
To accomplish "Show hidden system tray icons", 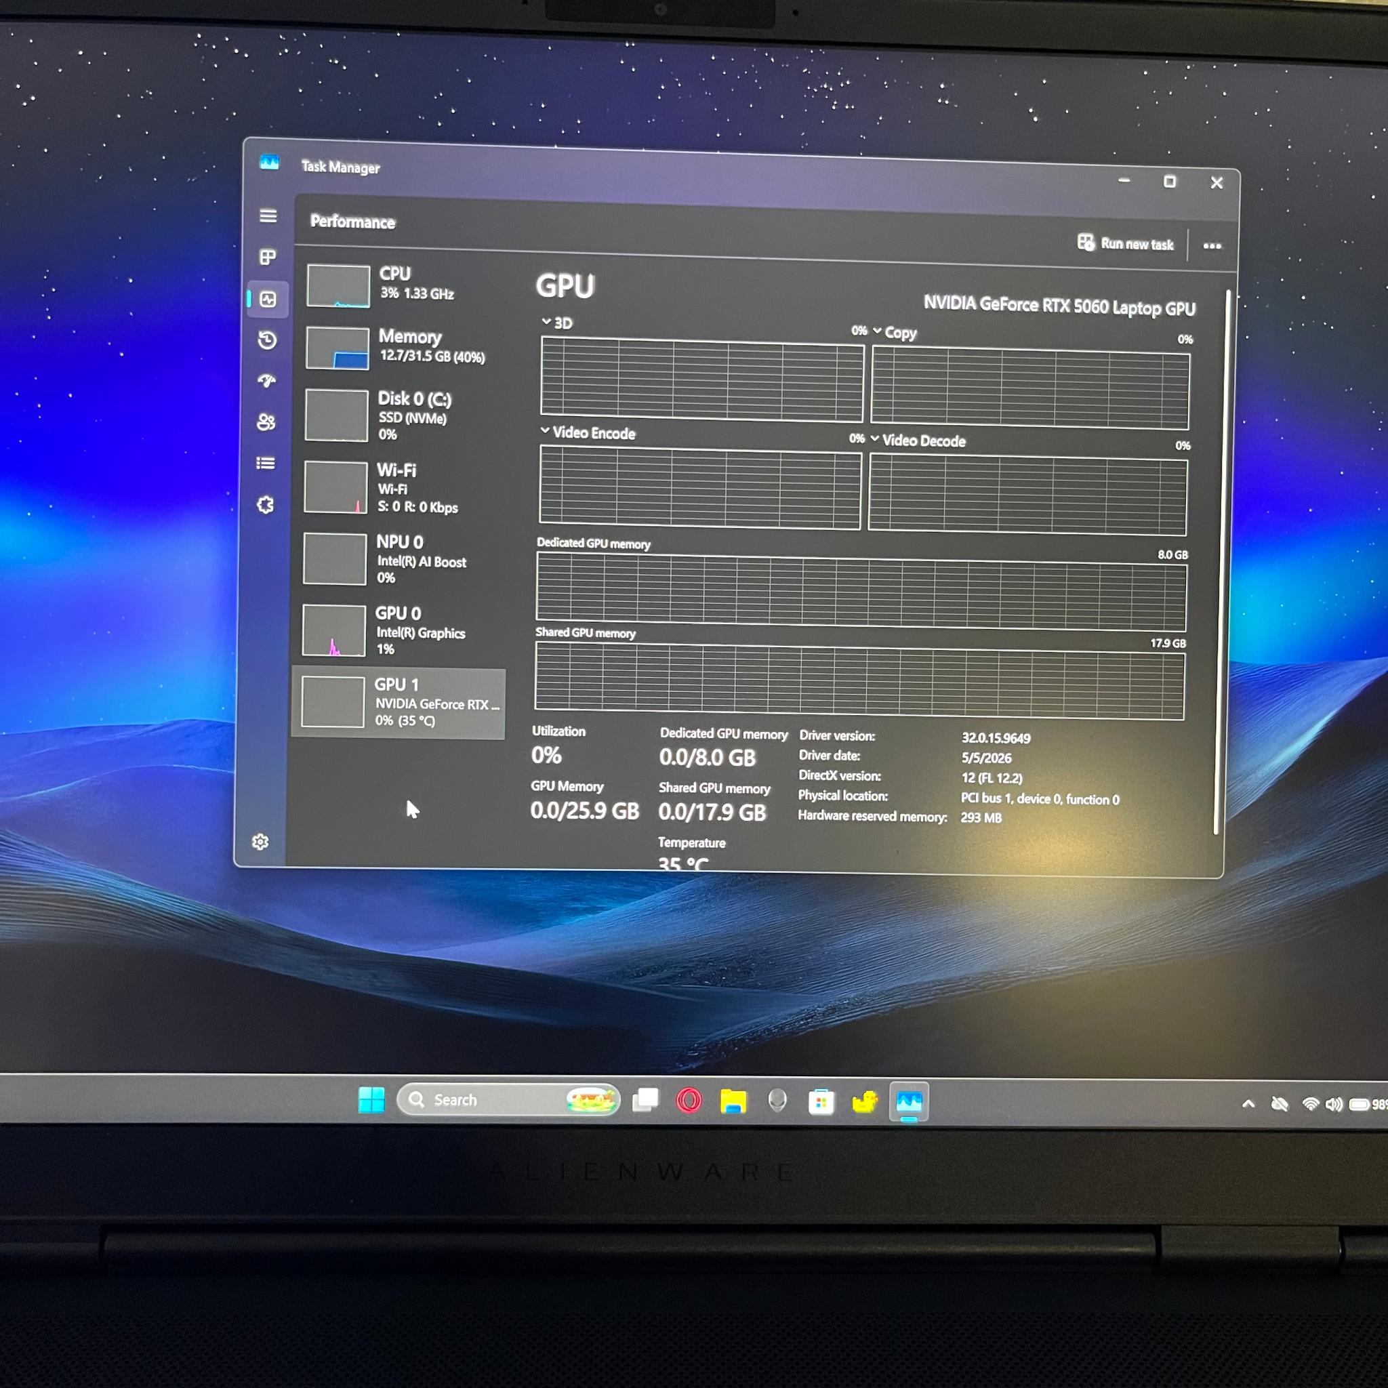I will point(1248,1103).
